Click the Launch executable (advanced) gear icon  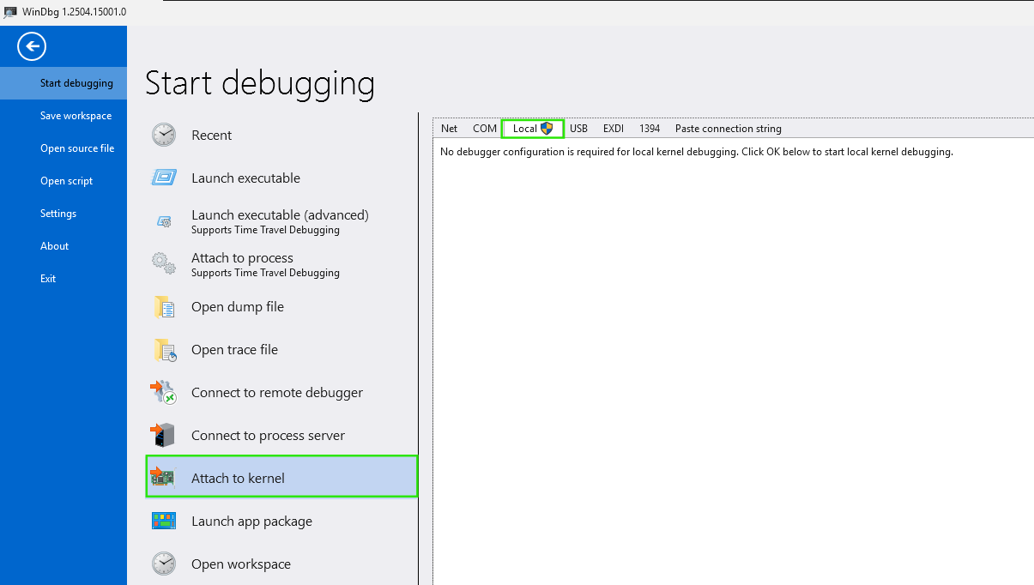[x=164, y=221]
